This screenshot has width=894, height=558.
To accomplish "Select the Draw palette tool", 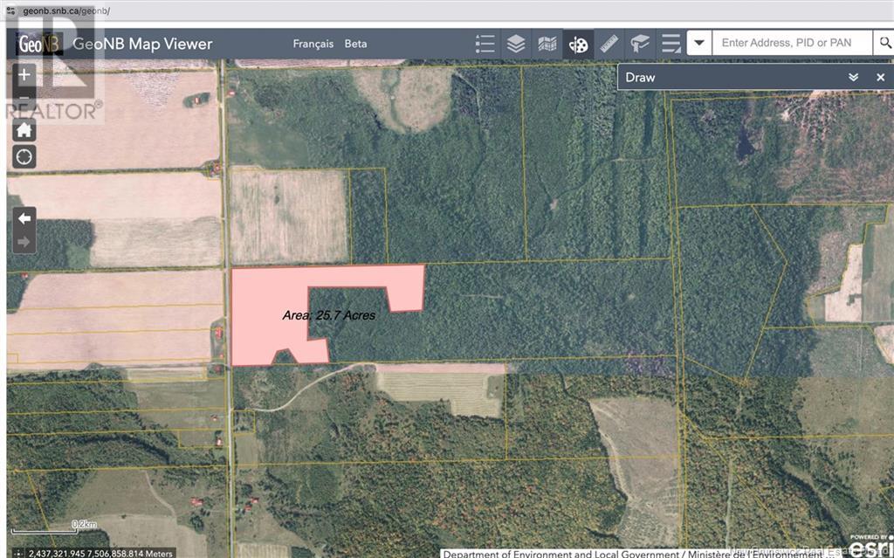I will (578, 44).
